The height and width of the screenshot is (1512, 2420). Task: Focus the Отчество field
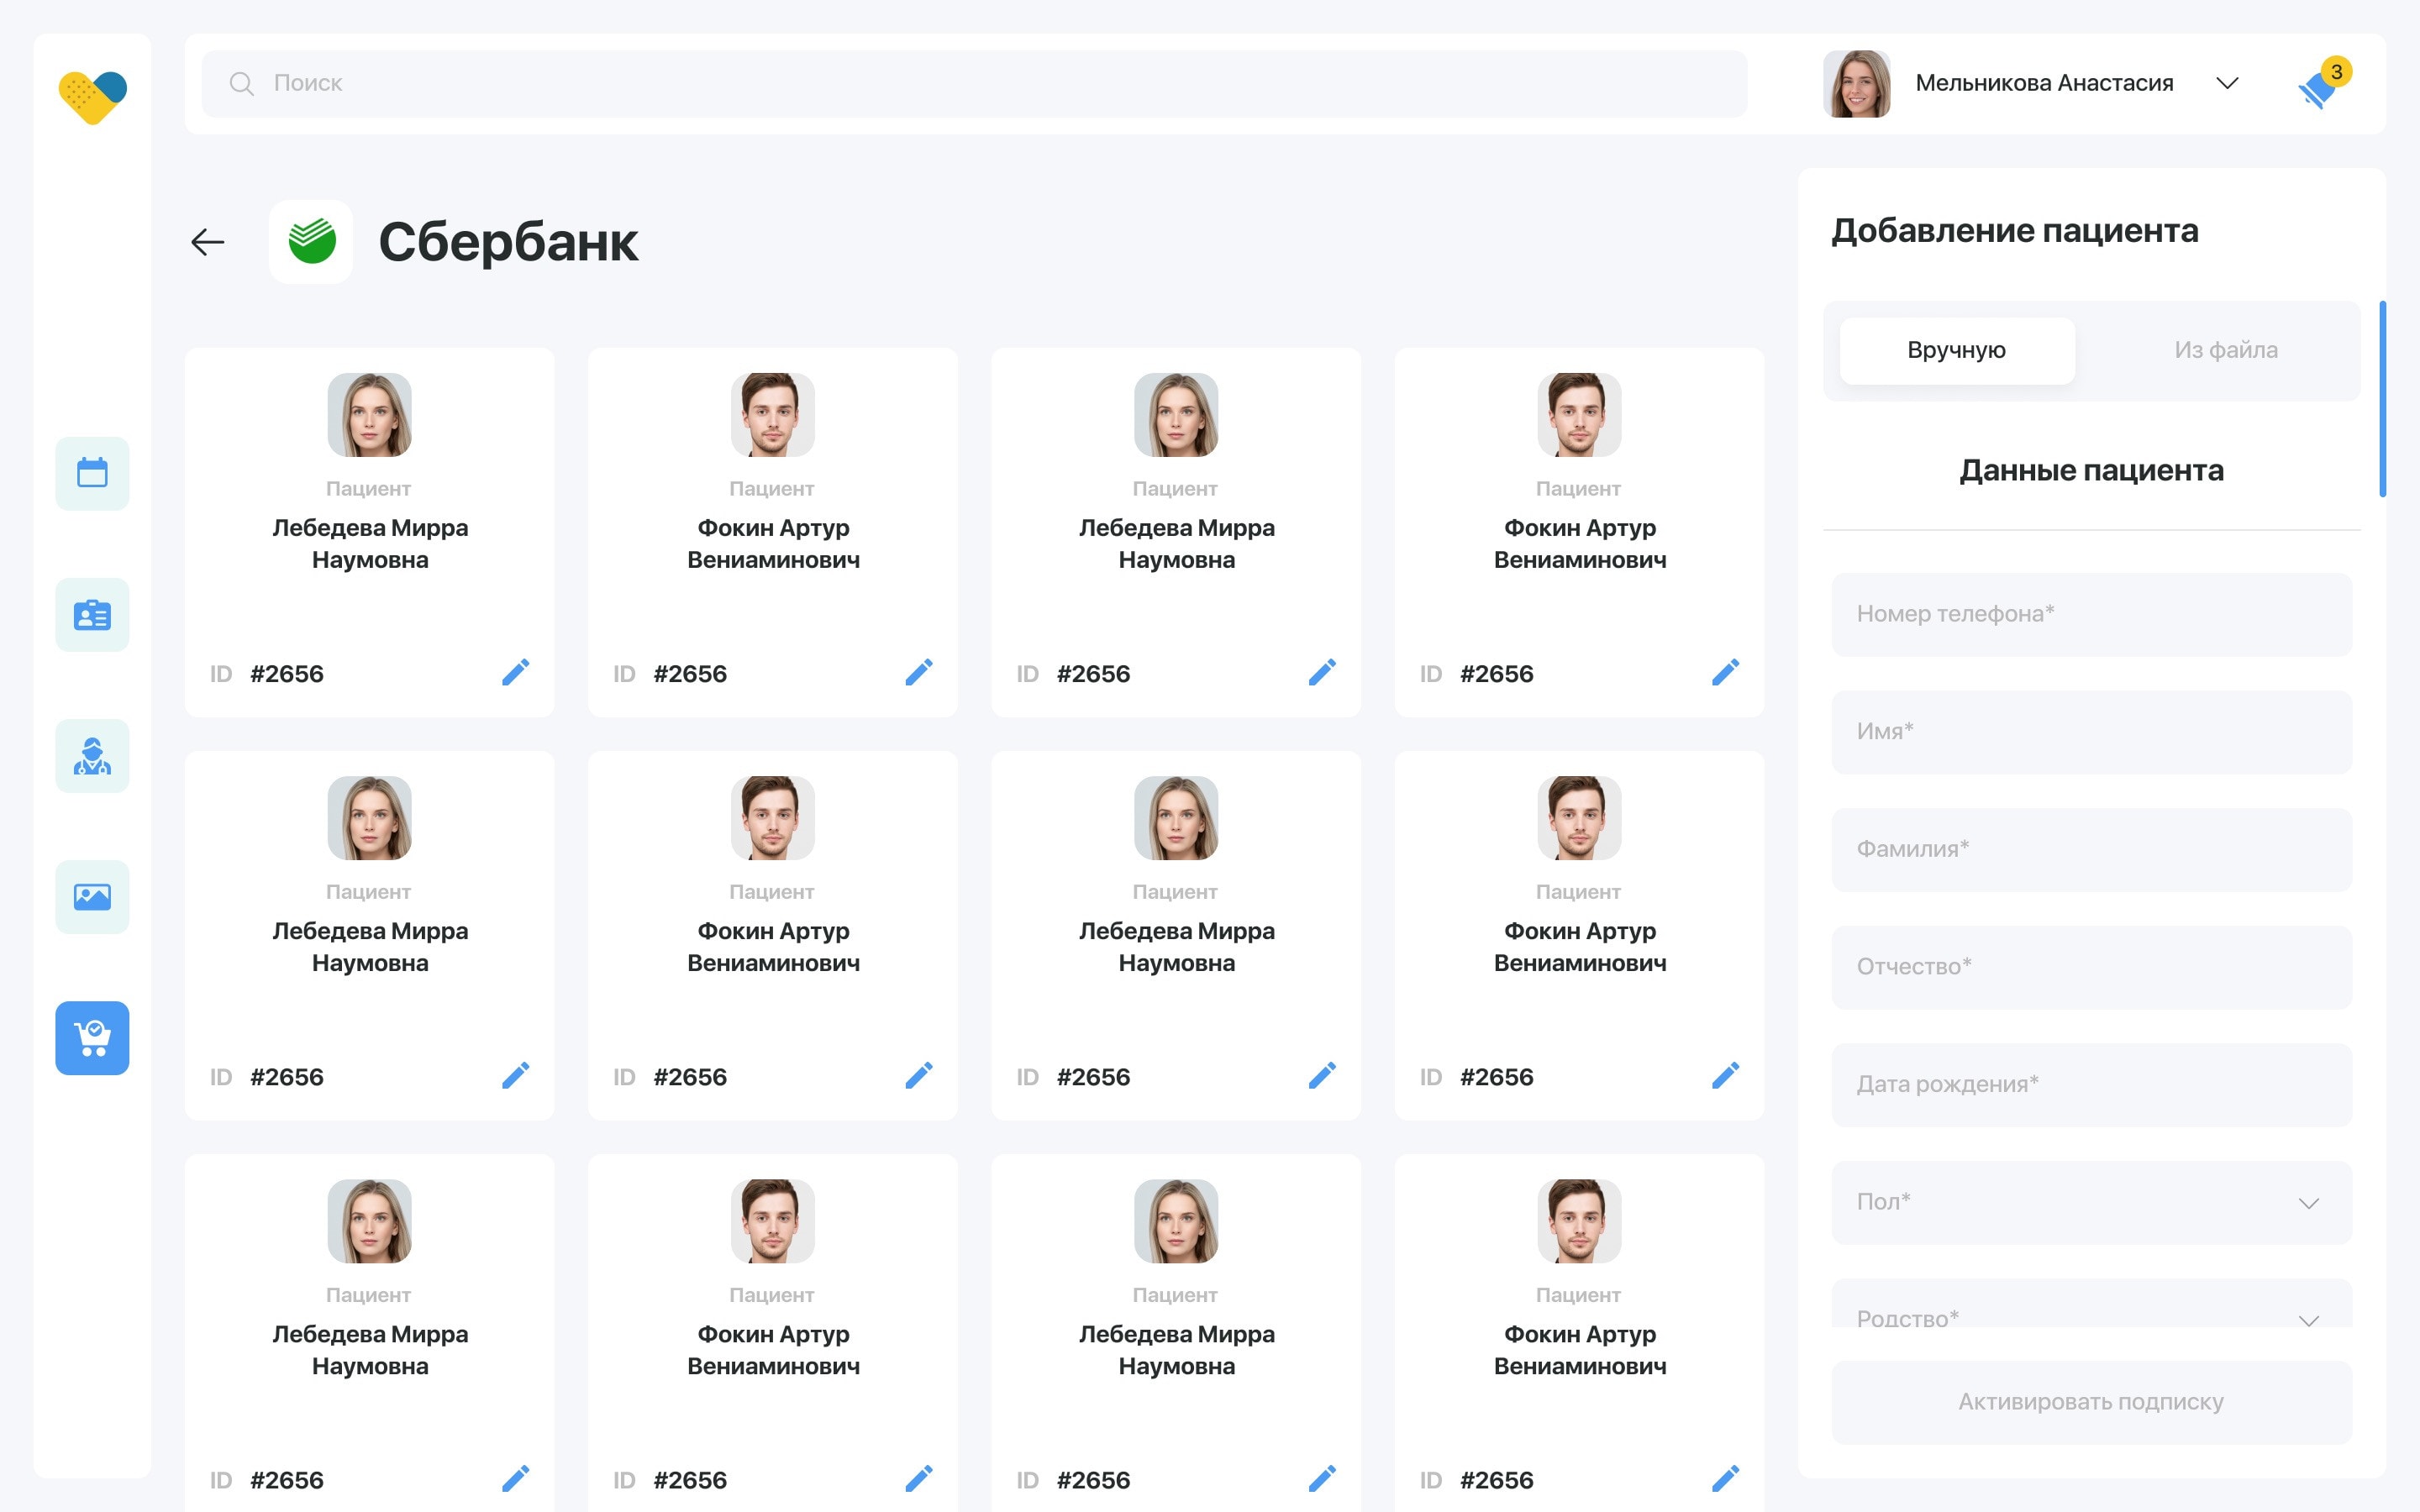(x=2092, y=967)
